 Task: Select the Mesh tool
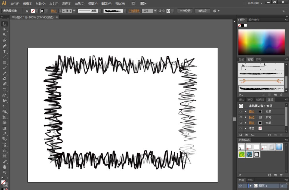point(4,123)
